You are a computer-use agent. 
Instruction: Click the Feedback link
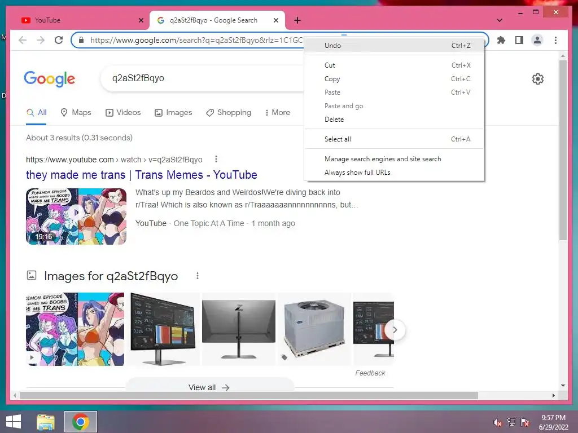click(x=370, y=373)
